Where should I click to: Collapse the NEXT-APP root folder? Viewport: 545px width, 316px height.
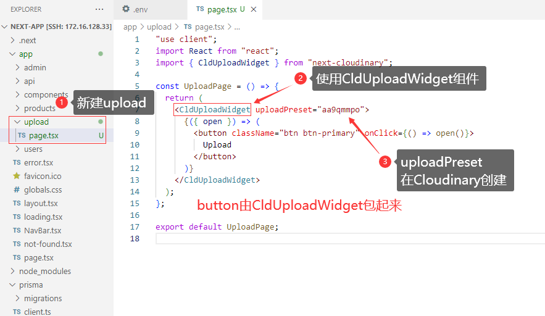(x=4, y=27)
